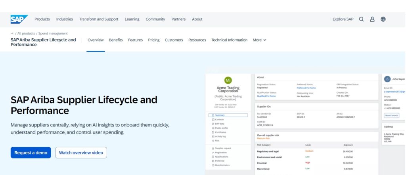Select Contacts in the screenshot sidebar
The height and width of the screenshot is (175, 406).
pyautogui.click(x=218, y=120)
